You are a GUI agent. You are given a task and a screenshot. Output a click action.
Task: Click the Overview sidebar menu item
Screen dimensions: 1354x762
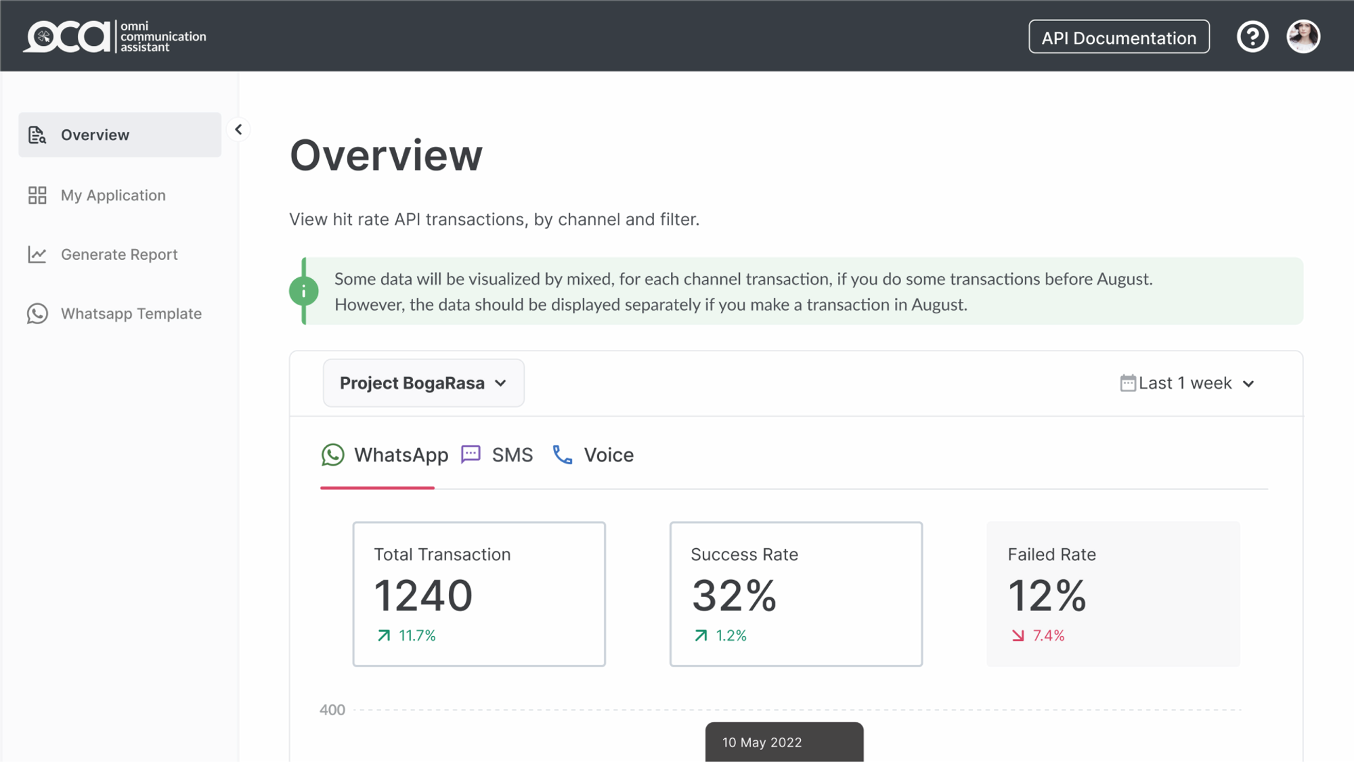click(x=95, y=135)
